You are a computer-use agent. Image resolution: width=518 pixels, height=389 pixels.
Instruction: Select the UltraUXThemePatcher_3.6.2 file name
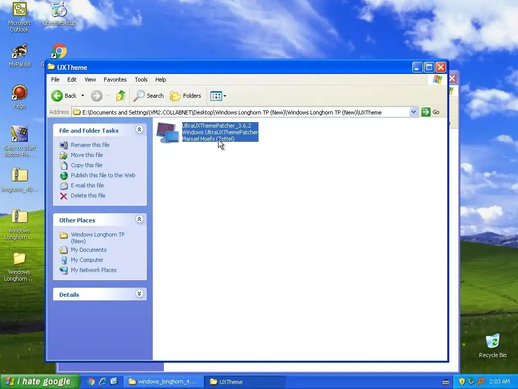[217, 126]
